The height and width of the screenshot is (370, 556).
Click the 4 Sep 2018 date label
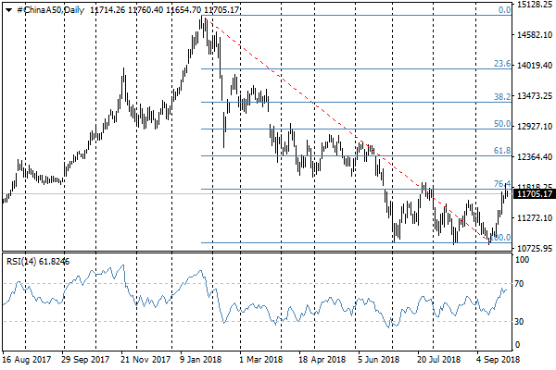495,358
